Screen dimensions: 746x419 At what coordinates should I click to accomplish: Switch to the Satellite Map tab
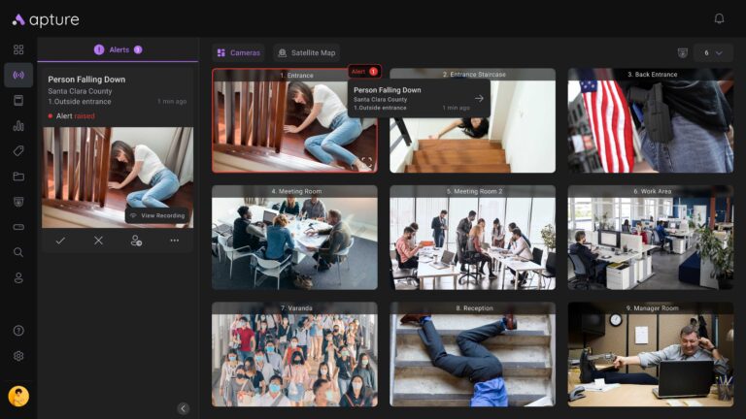306,52
